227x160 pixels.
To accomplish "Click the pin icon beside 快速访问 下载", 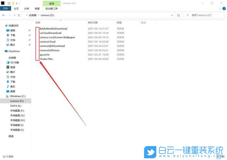I will pyautogui.click(x=30, y=35).
